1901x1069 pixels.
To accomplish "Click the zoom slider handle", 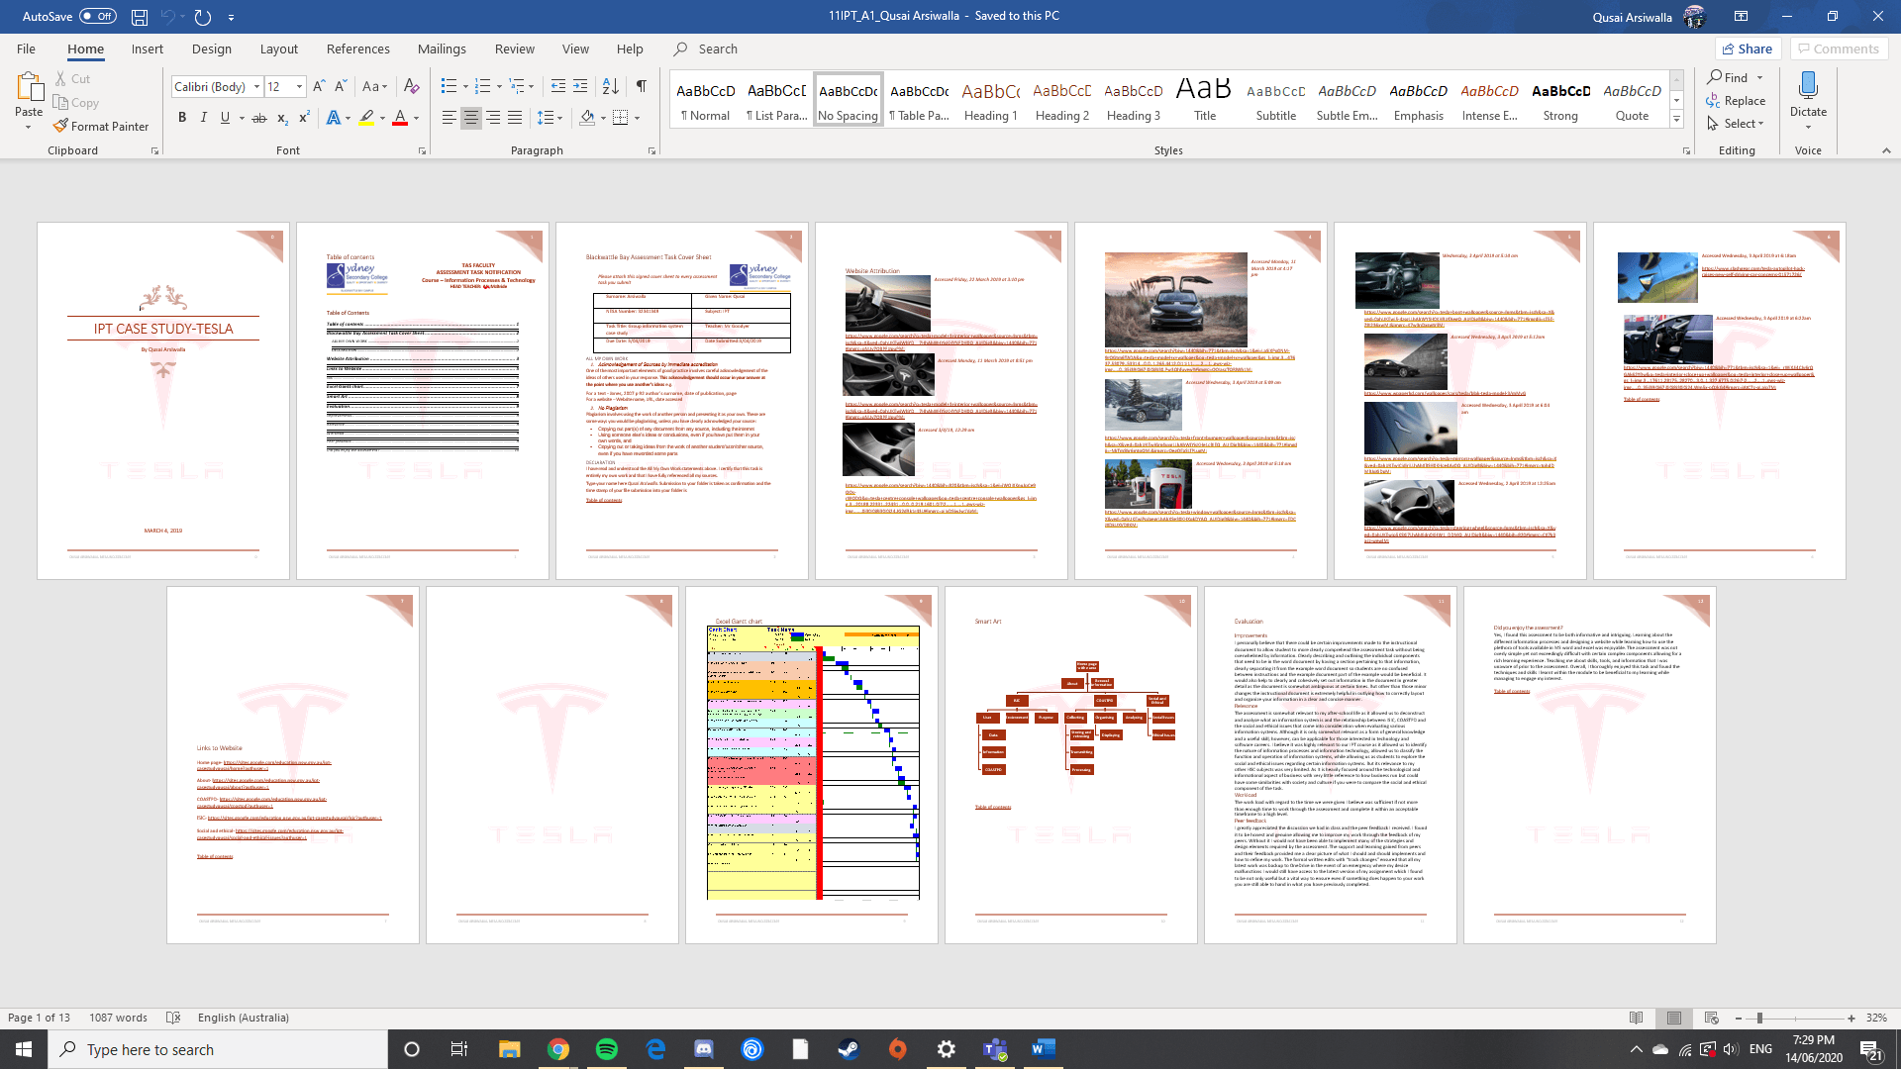I will point(1759,1018).
